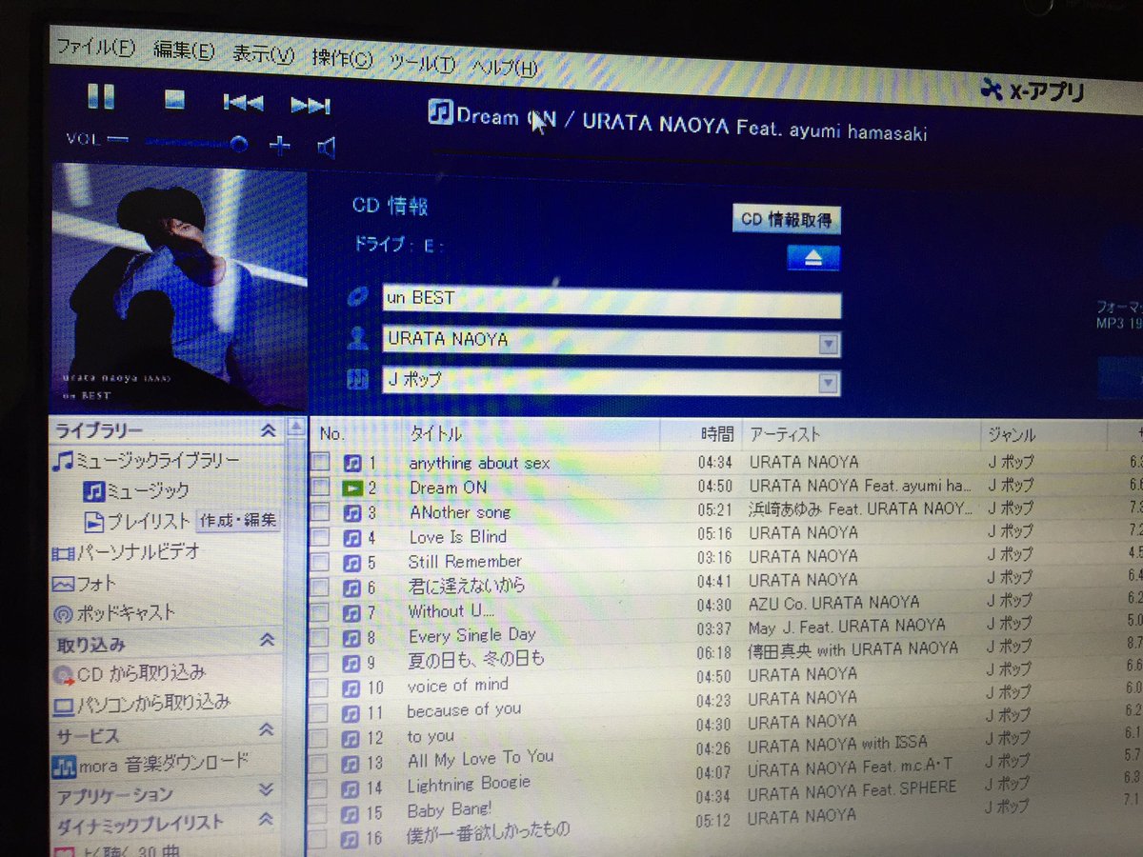
Task: Click the volume slider handle
Action: click(x=239, y=144)
